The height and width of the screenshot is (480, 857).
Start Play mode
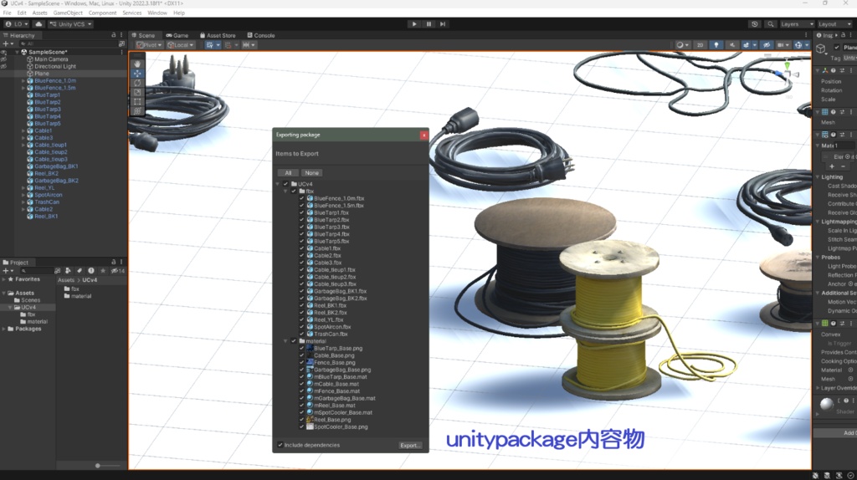tap(414, 24)
